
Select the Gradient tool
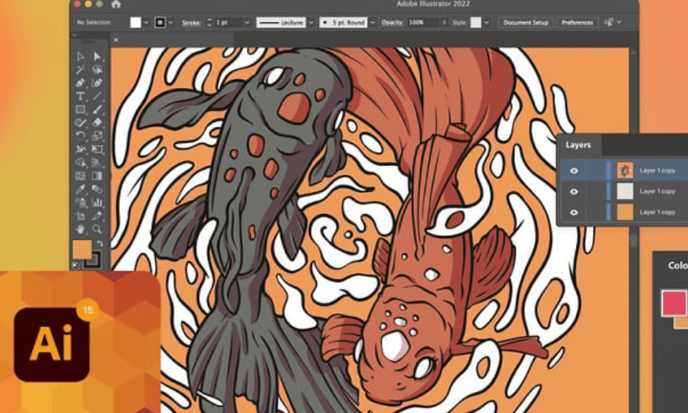tap(97, 176)
